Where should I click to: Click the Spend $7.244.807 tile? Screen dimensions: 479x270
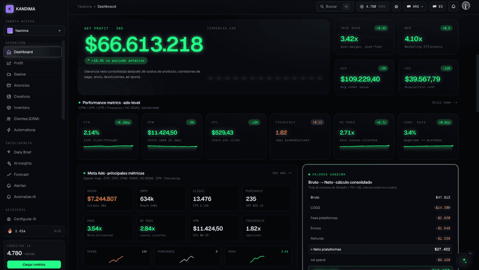click(108, 198)
